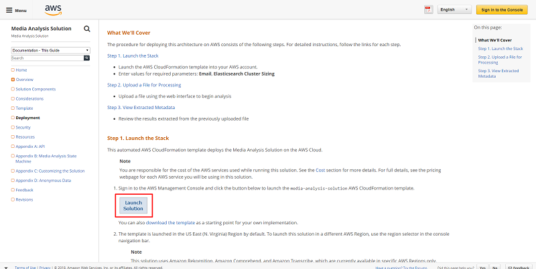Follow Step 2. Upload a File link in content
The image size is (536, 269).
[144, 85]
